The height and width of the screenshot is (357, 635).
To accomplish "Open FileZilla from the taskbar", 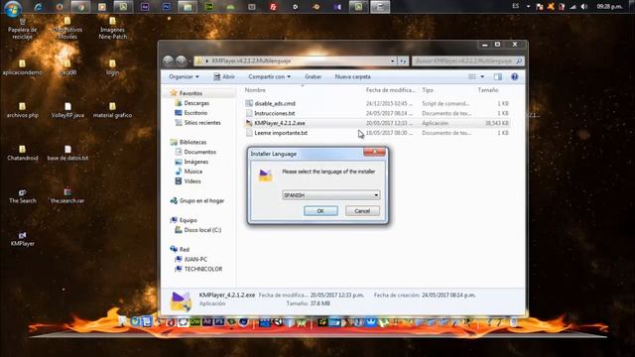I will 274,7.
